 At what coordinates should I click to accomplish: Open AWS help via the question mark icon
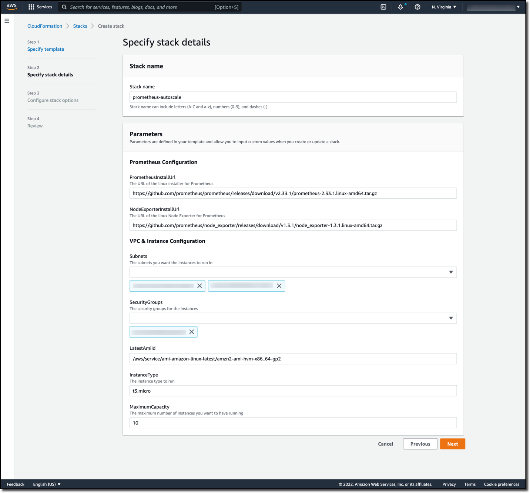[x=417, y=7]
